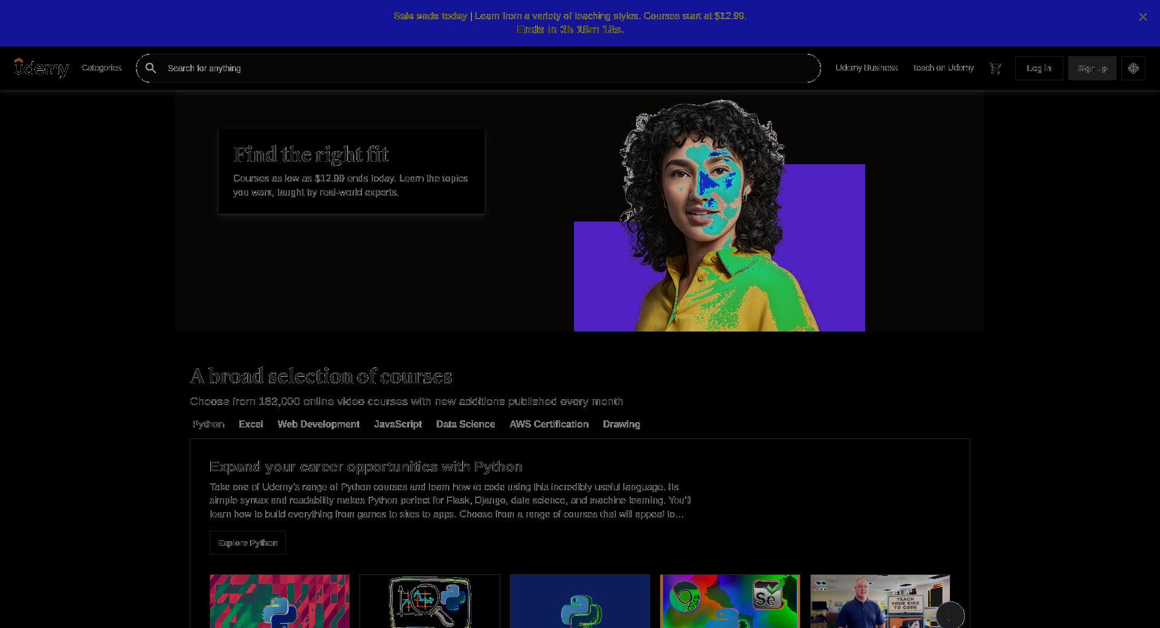The height and width of the screenshot is (628, 1160).
Task: Select the Excel tab
Action: click(251, 424)
